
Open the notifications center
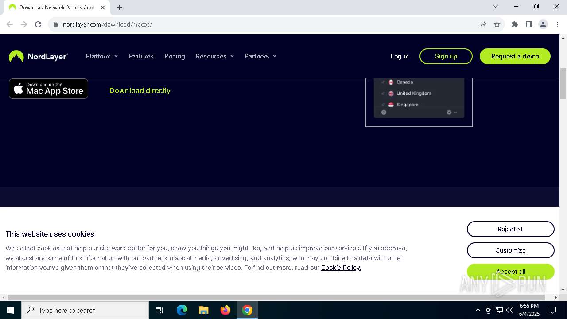pyautogui.click(x=552, y=310)
